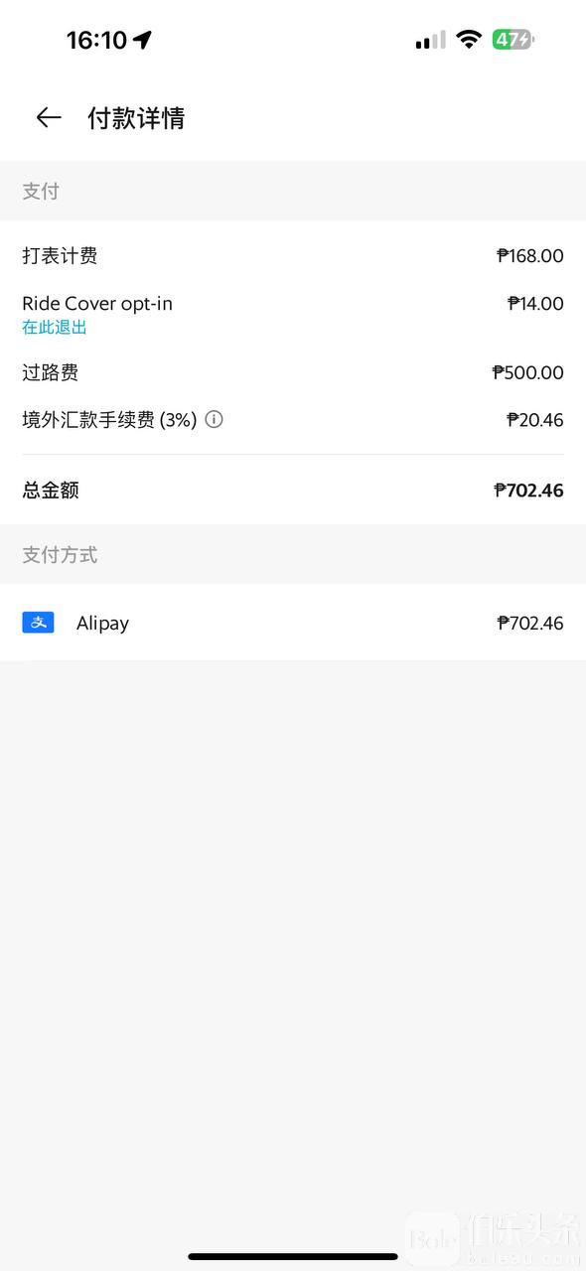Tap the 打表计费 fare row
This screenshot has height=1271, width=586.
(x=293, y=256)
